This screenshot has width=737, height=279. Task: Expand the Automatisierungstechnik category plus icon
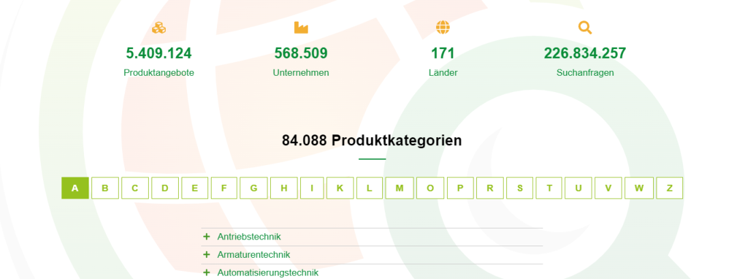point(207,272)
